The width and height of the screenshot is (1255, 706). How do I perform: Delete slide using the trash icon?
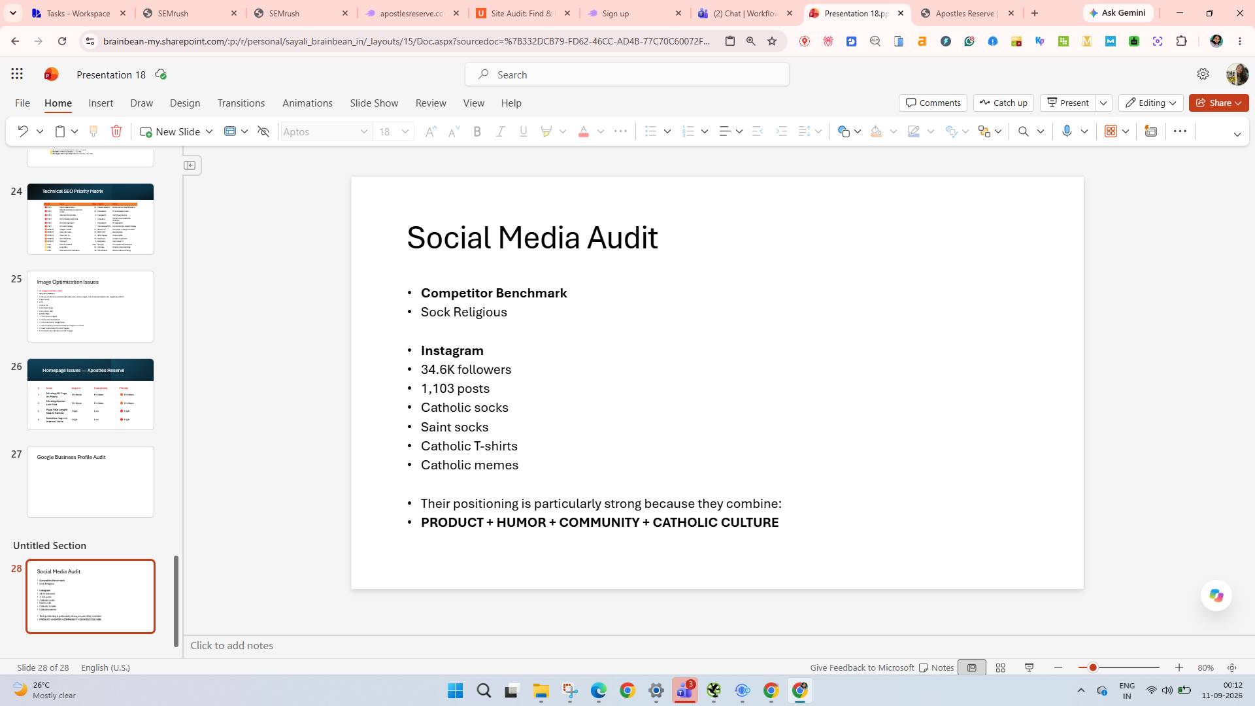point(116,131)
